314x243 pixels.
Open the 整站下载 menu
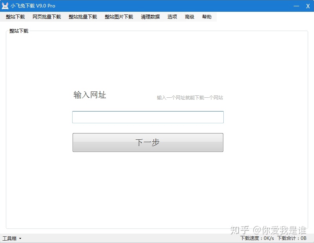coord(15,17)
